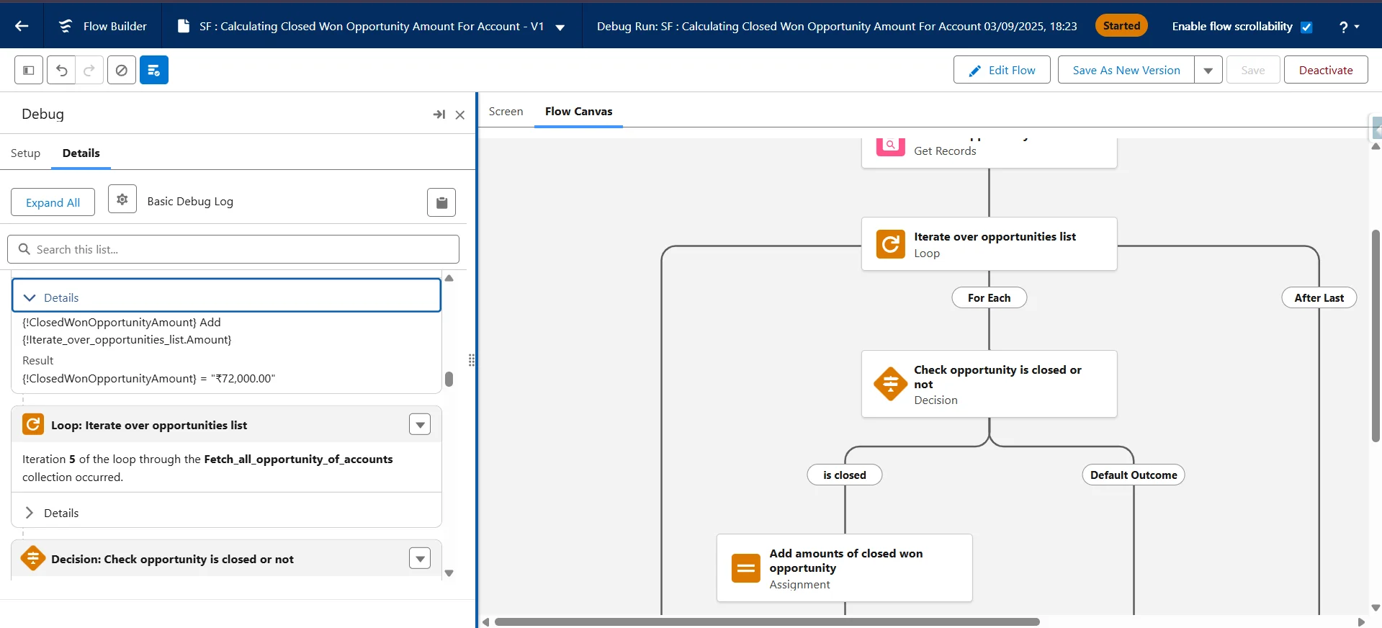
Task: Click the debug log scrollbar thumb
Action: [x=449, y=379]
